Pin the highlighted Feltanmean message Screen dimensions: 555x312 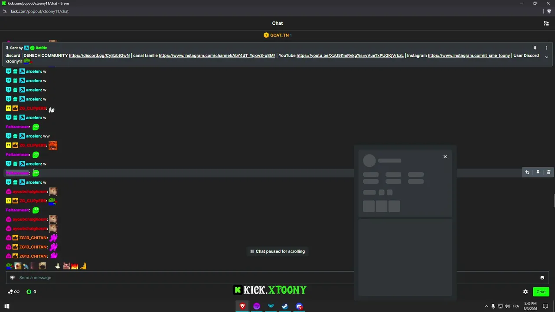click(x=538, y=172)
